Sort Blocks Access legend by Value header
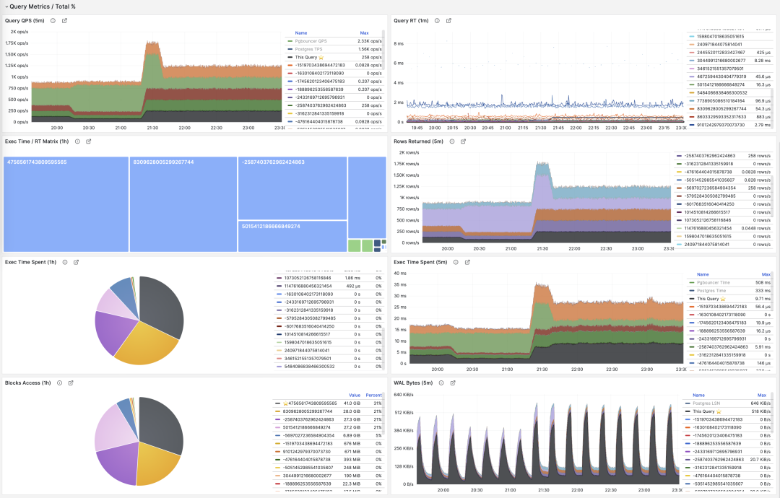 pos(354,395)
